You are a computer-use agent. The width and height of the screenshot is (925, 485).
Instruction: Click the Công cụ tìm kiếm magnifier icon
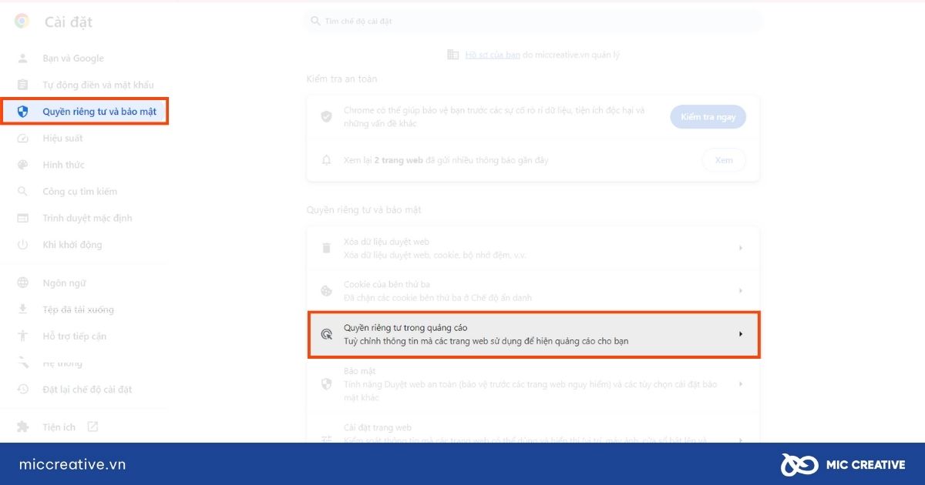click(23, 192)
